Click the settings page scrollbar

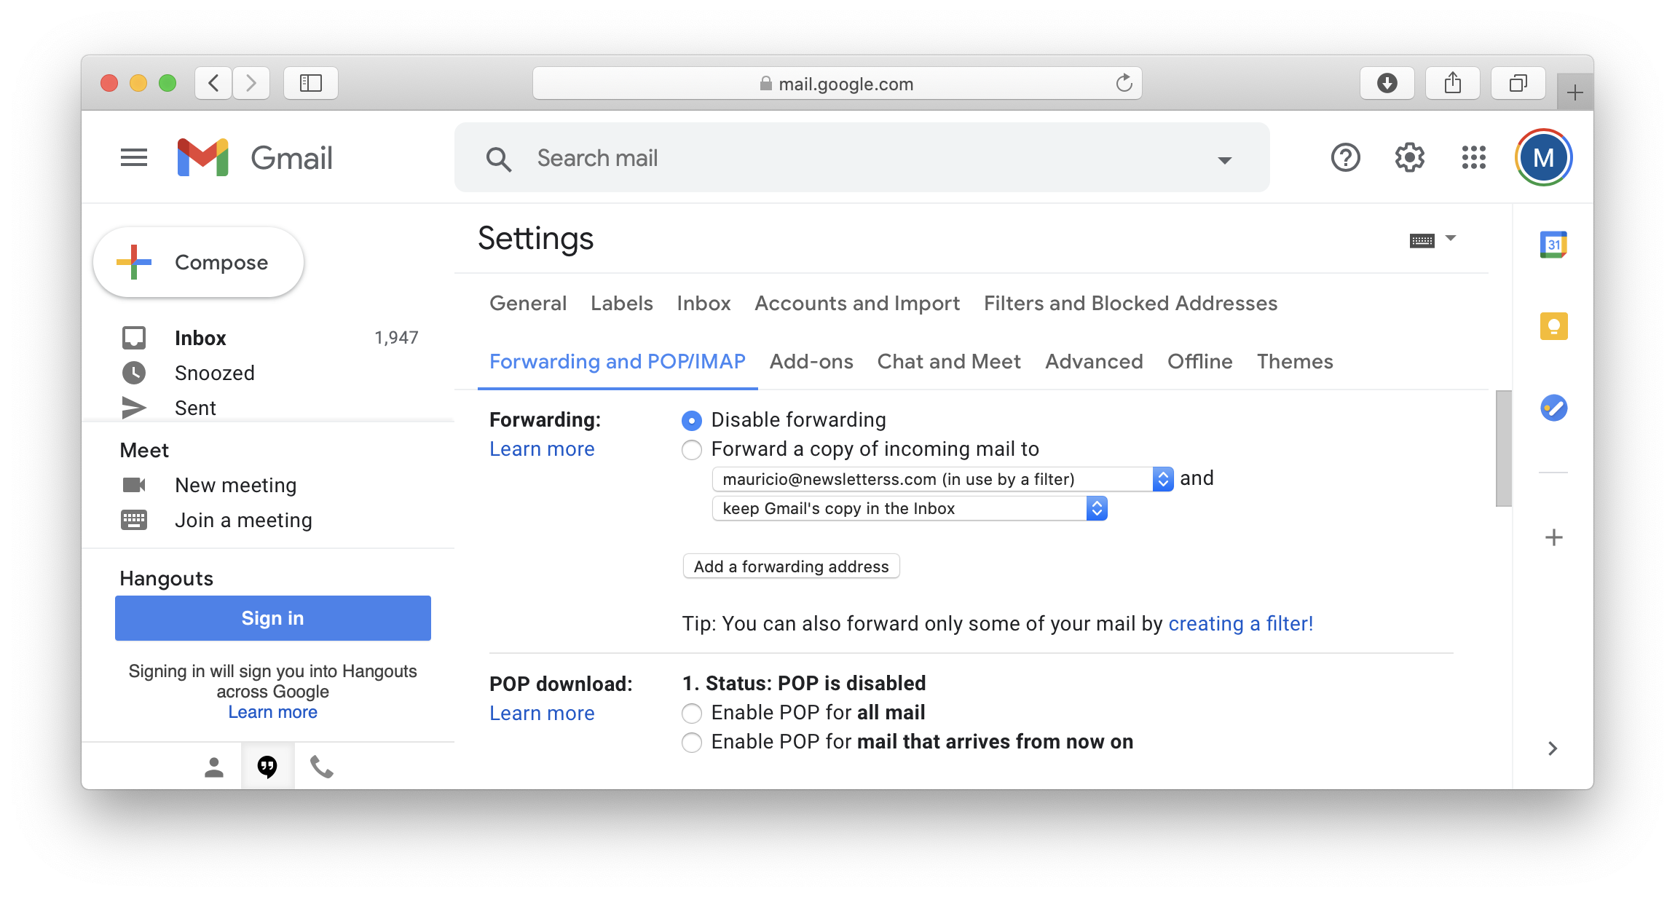(x=1504, y=448)
